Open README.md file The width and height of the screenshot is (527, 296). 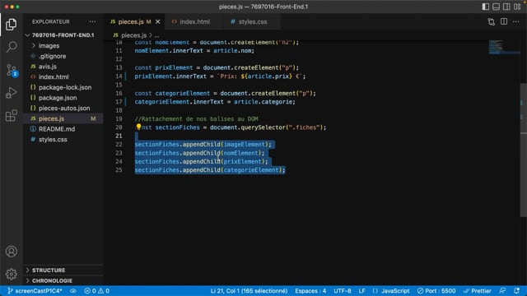click(x=63, y=129)
